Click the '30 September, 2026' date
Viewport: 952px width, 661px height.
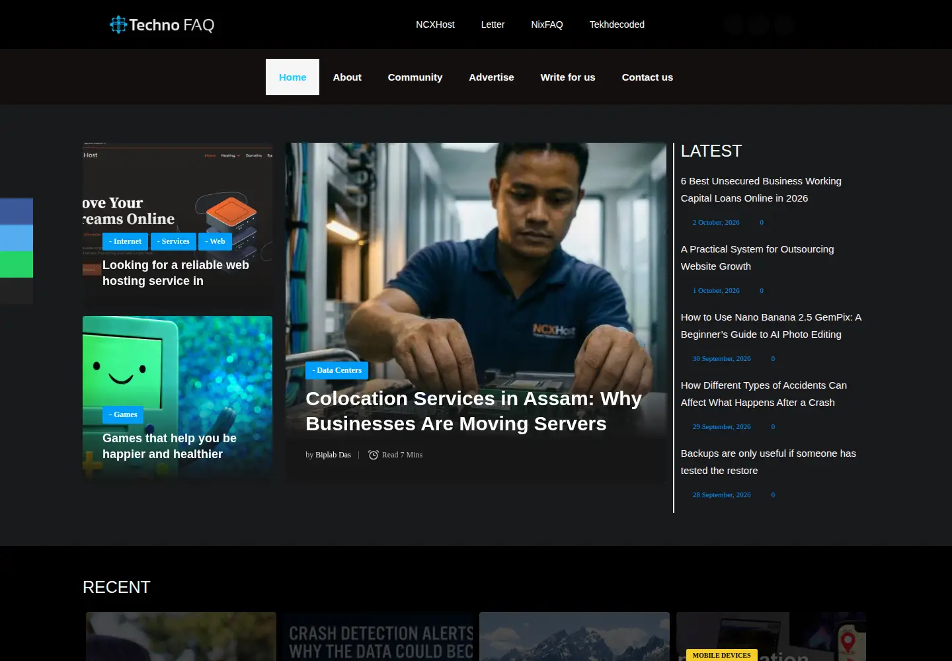(x=722, y=359)
